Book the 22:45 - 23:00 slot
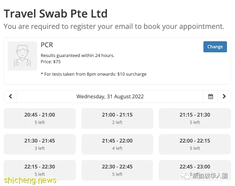The width and height of the screenshot is (235, 186). click(x=195, y=170)
